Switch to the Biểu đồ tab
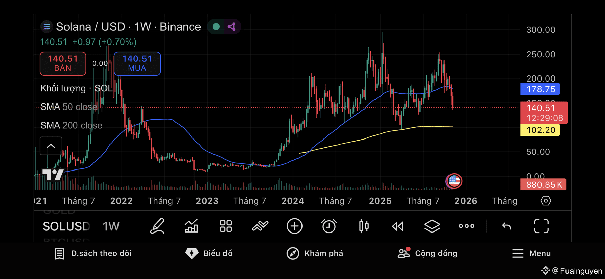The image size is (605, 279). [x=209, y=253]
